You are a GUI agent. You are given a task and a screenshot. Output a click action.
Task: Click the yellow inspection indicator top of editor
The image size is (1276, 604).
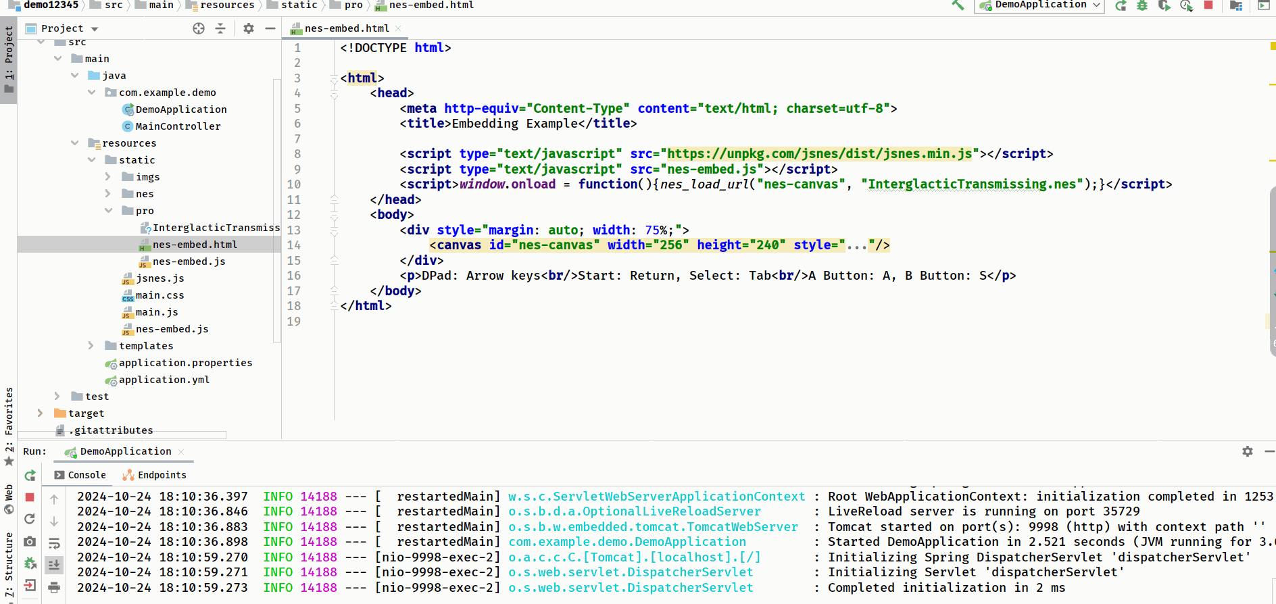[x=1273, y=47]
